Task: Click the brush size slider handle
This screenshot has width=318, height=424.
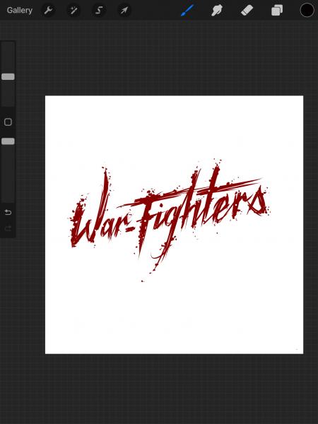Action: click(8, 76)
